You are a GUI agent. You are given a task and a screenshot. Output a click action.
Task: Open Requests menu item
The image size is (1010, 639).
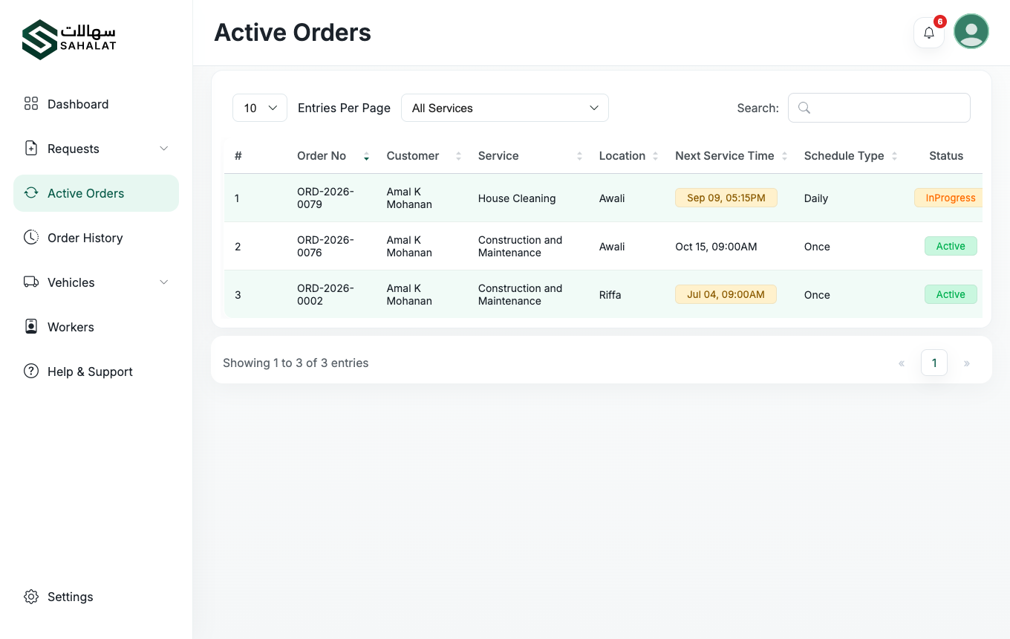pyautogui.click(x=96, y=149)
